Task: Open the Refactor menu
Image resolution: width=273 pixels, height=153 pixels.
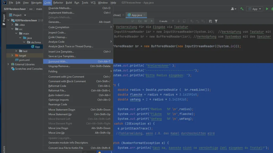Action: click(x=58, y=3)
